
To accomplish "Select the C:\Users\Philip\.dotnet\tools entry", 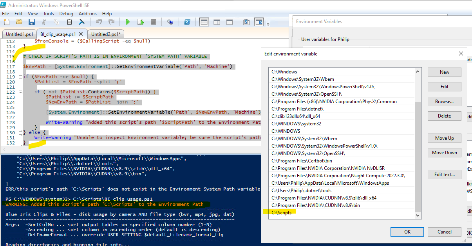I will tap(342, 191).
